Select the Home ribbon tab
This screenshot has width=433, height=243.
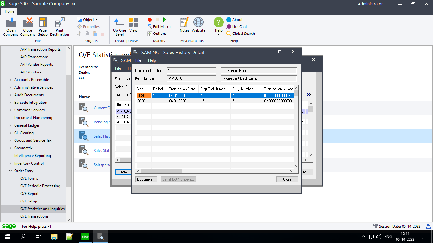[x=9, y=11]
